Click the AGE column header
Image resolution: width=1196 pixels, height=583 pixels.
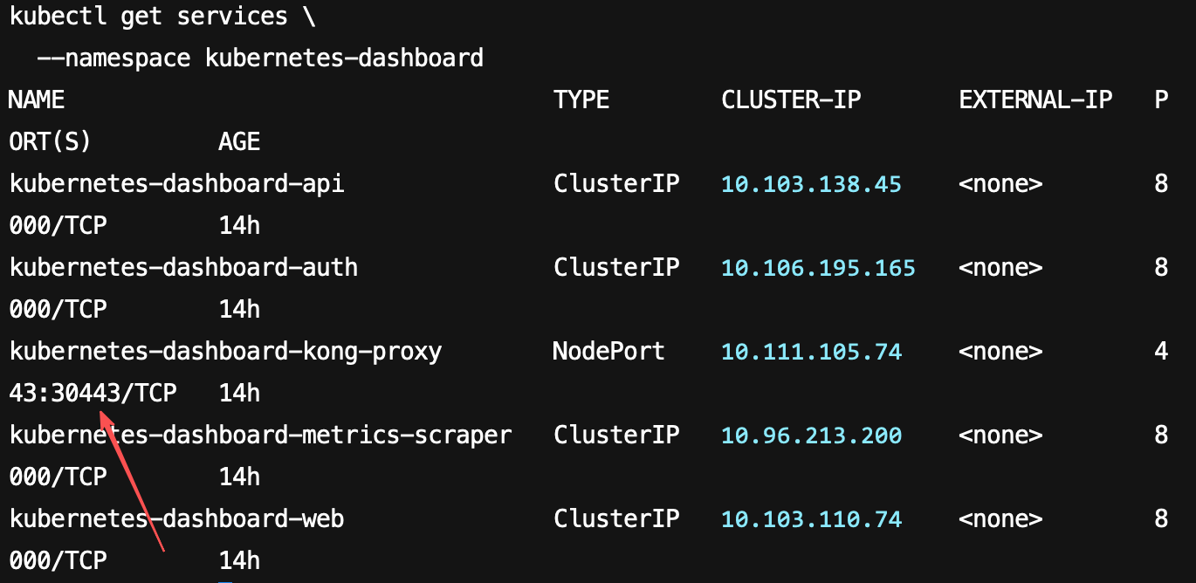point(239,142)
